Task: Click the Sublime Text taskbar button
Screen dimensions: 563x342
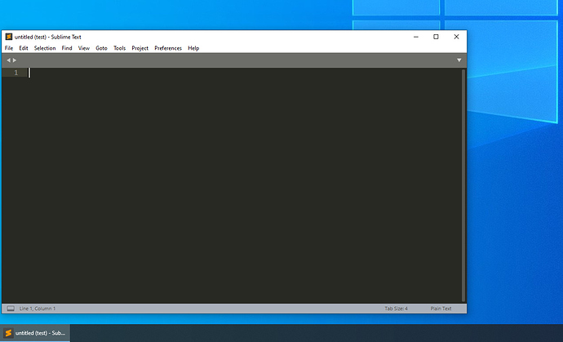Action: click(x=35, y=333)
